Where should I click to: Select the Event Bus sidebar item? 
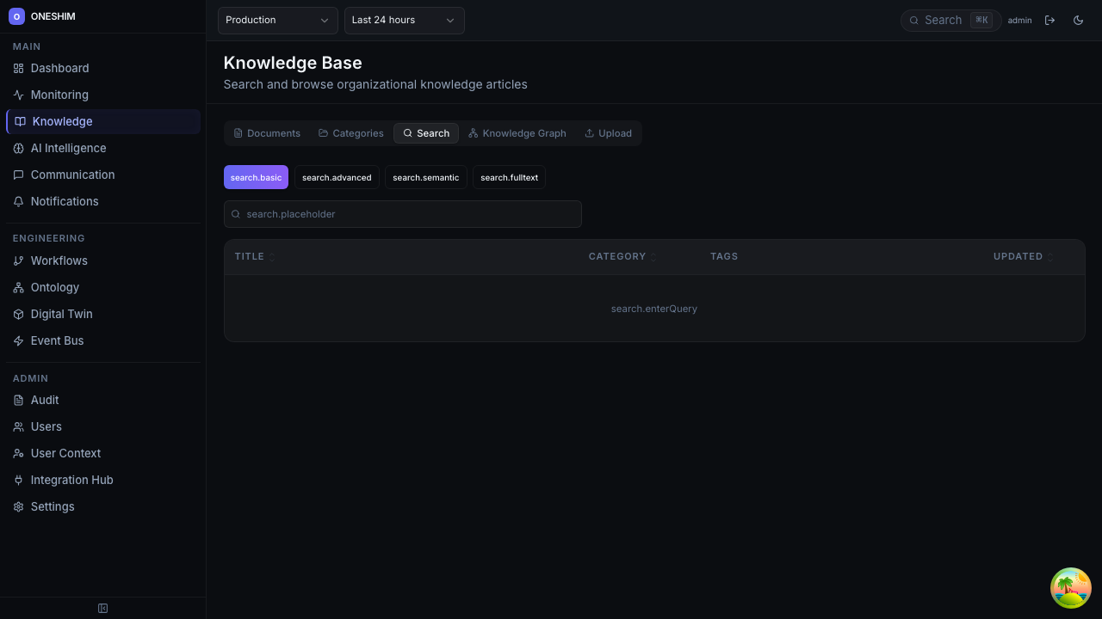tap(57, 340)
